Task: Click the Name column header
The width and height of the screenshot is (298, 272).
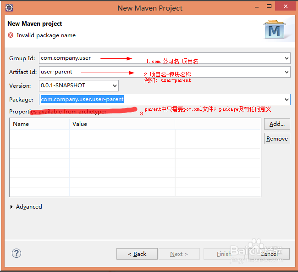Action: tap(40, 124)
